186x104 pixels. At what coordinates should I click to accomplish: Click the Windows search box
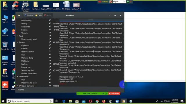pos(30,101)
